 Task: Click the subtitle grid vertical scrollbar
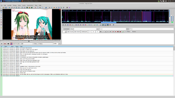(174, 48)
